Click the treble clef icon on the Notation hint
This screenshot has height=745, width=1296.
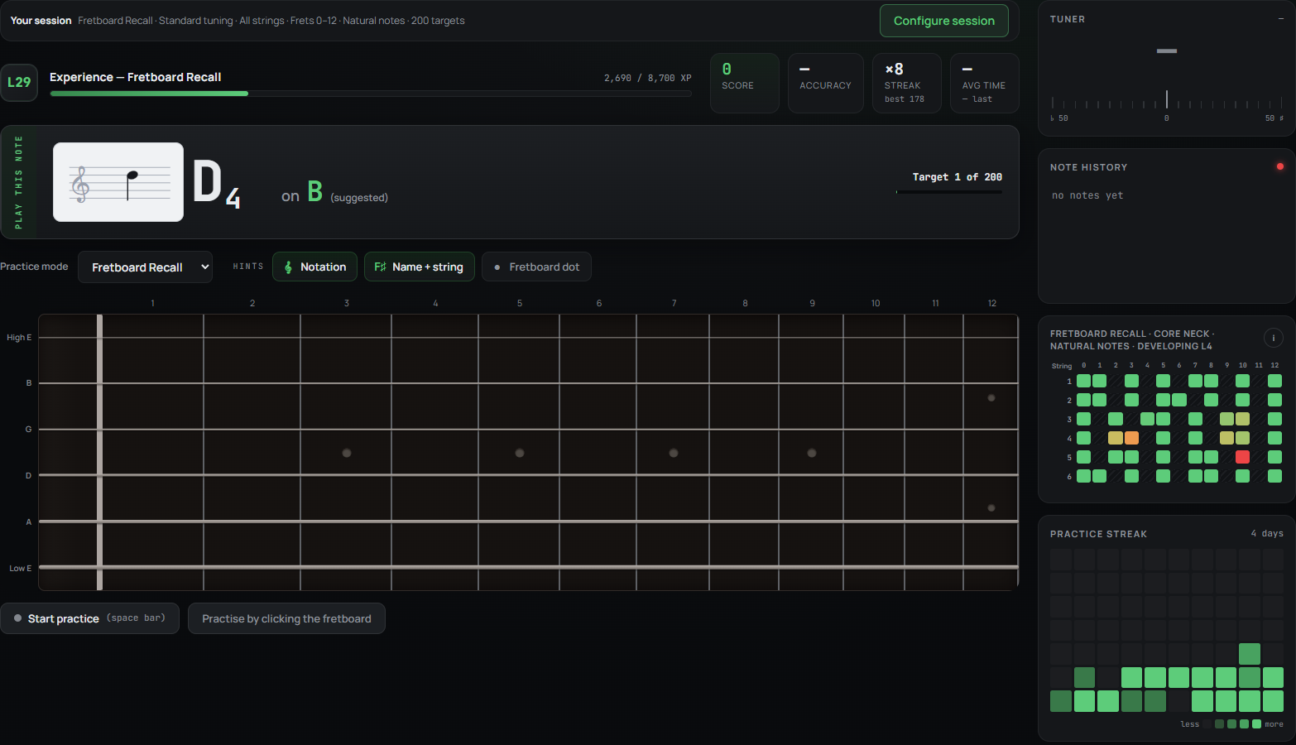point(288,267)
